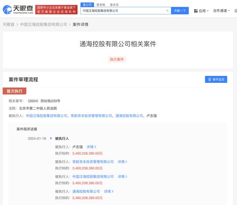Open 详情 for 常新资本投资管理有限公司
Screen dimensions: 237x205
pos(122,162)
